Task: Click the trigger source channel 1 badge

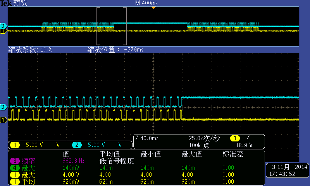Action: 235,138
